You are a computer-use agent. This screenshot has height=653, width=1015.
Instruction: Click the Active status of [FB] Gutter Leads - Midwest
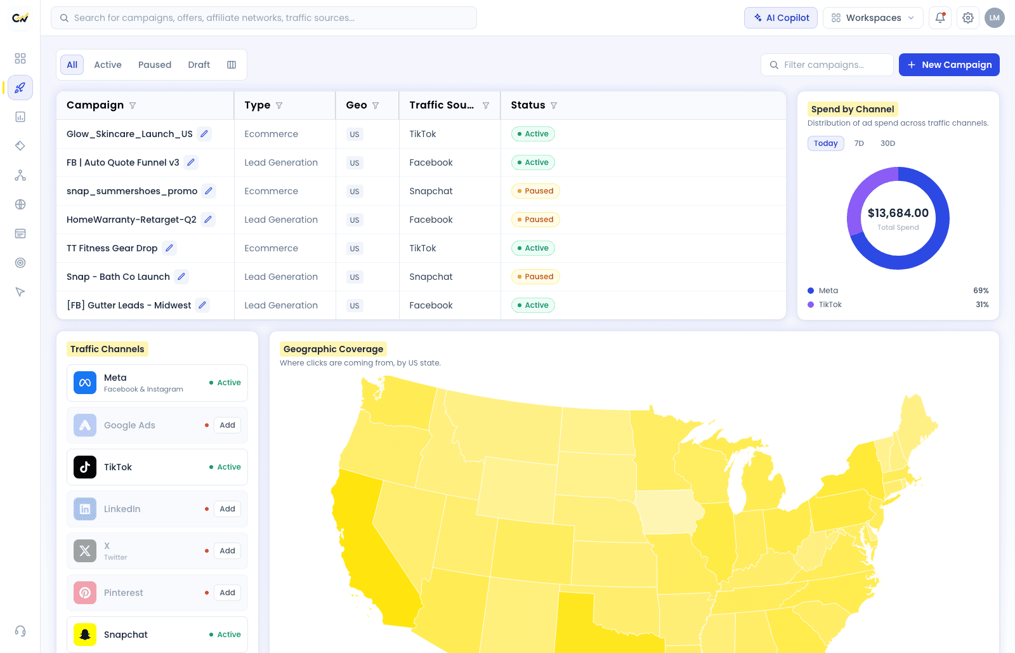[x=533, y=305]
